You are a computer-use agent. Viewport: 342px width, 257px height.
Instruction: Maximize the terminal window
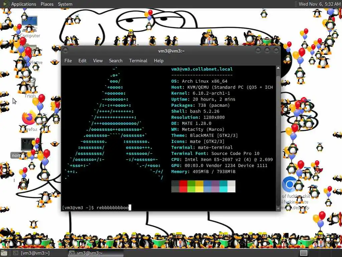tap(267, 51)
